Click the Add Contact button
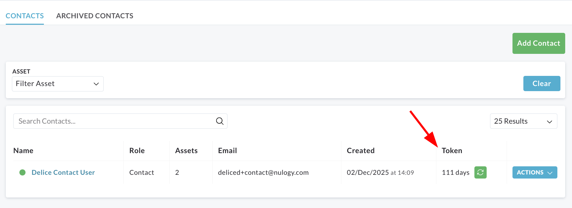This screenshot has width=572, height=208. [x=539, y=43]
